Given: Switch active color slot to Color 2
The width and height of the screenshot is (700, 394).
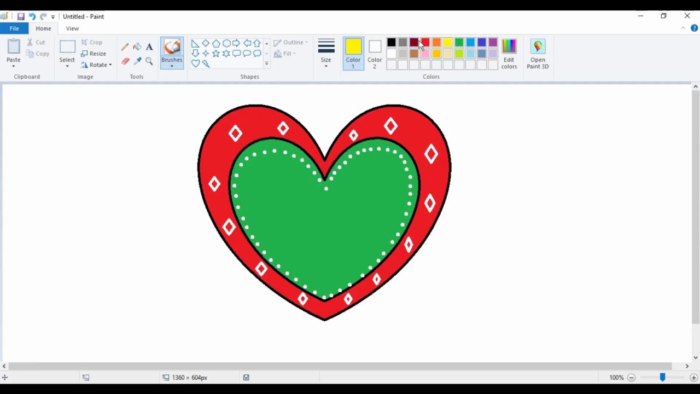Looking at the screenshot, I should click(375, 53).
